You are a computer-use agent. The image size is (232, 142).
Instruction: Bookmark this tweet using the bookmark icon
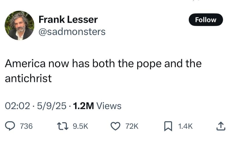[168, 126]
